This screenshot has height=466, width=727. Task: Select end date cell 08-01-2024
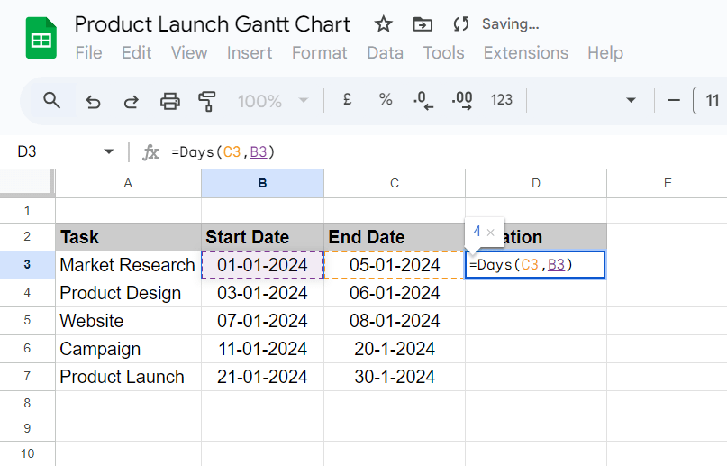pos(395,320)
